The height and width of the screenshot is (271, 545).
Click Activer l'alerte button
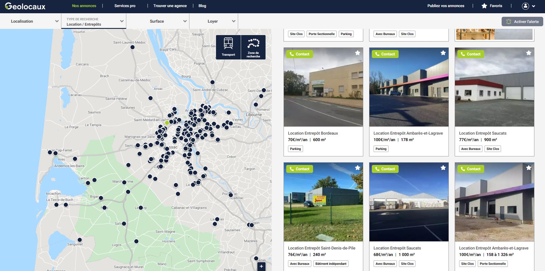[x=522, y=22]
